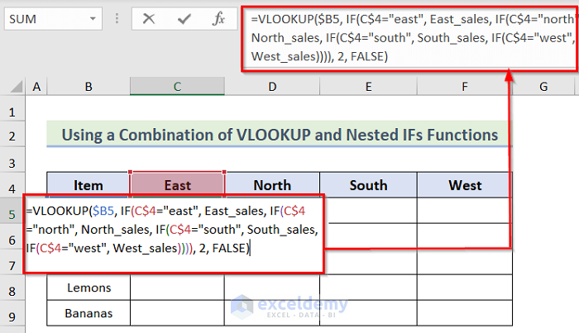Click the East header cell

pyautogui.click(x=177, y=185)
